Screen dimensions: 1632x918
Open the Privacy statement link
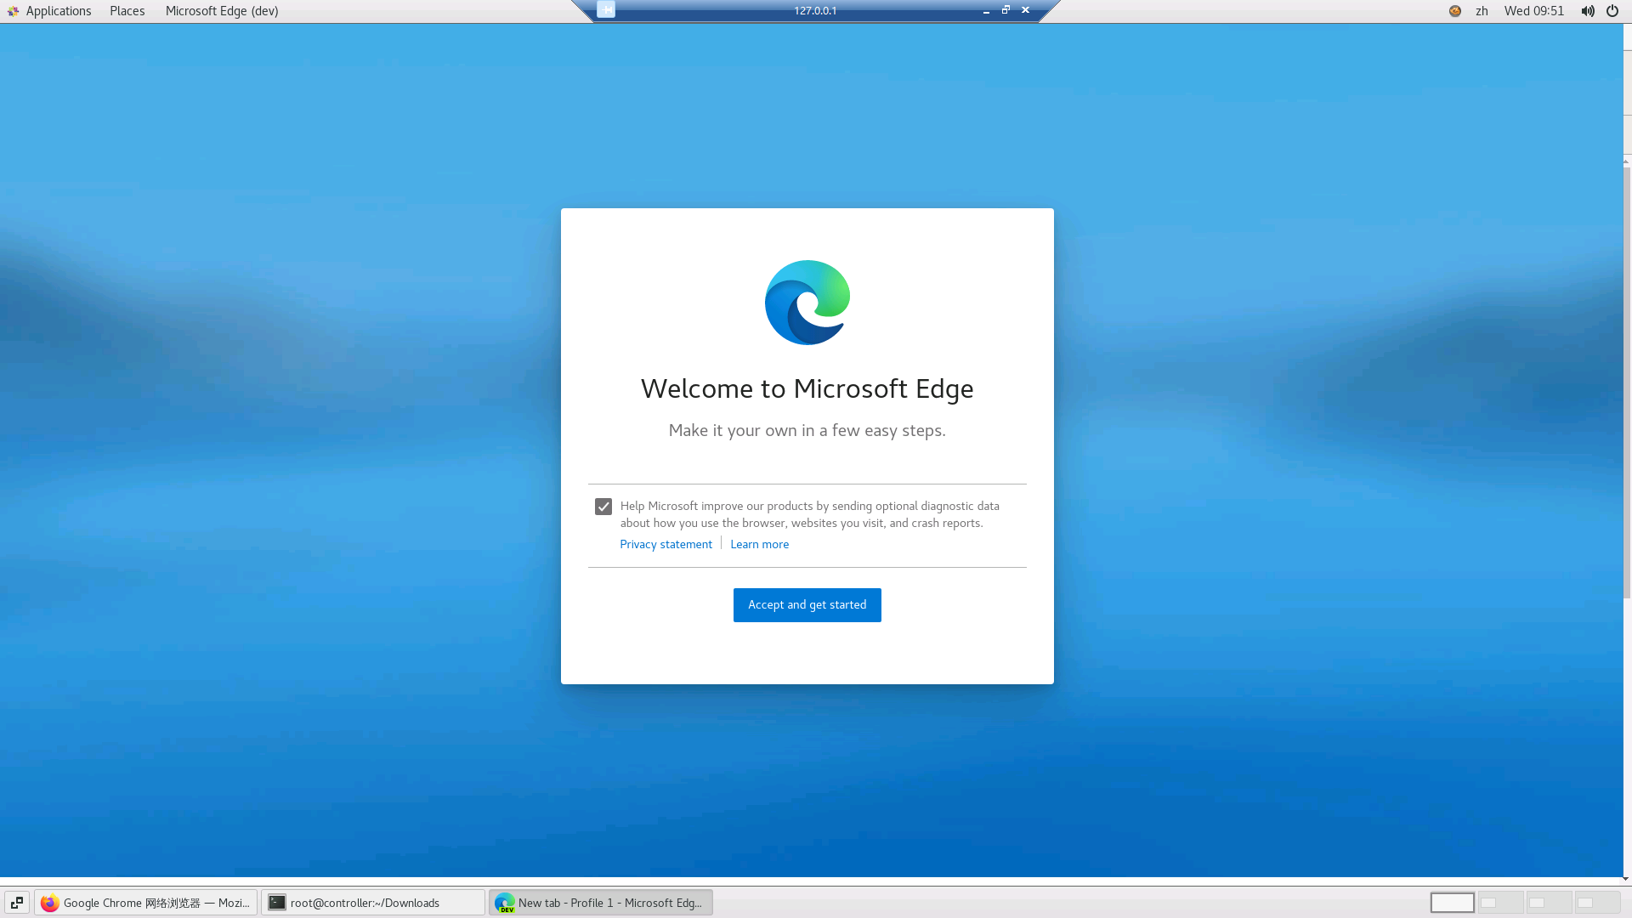click(666, 544)
